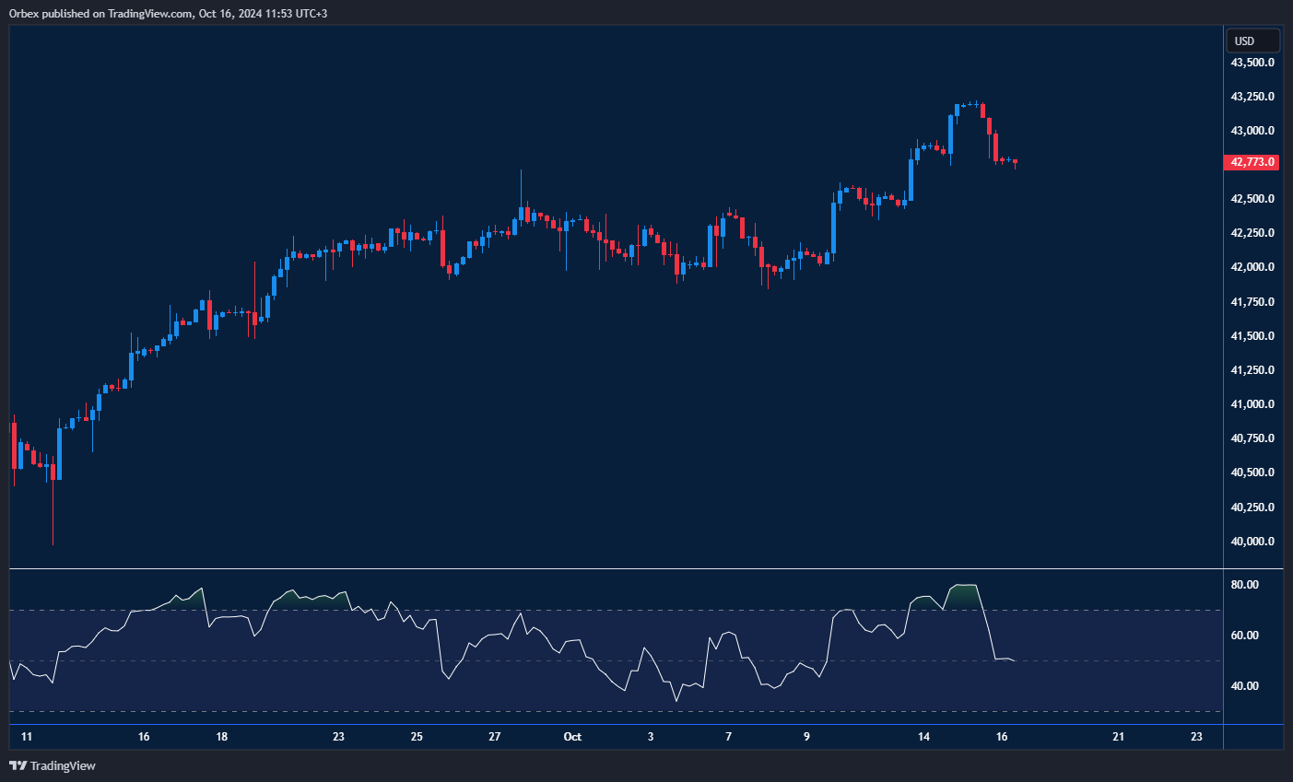Screen dimensions: 1293x782
Task: Click the 40,000.0 price scale label
Action: tap(1252, 542)
